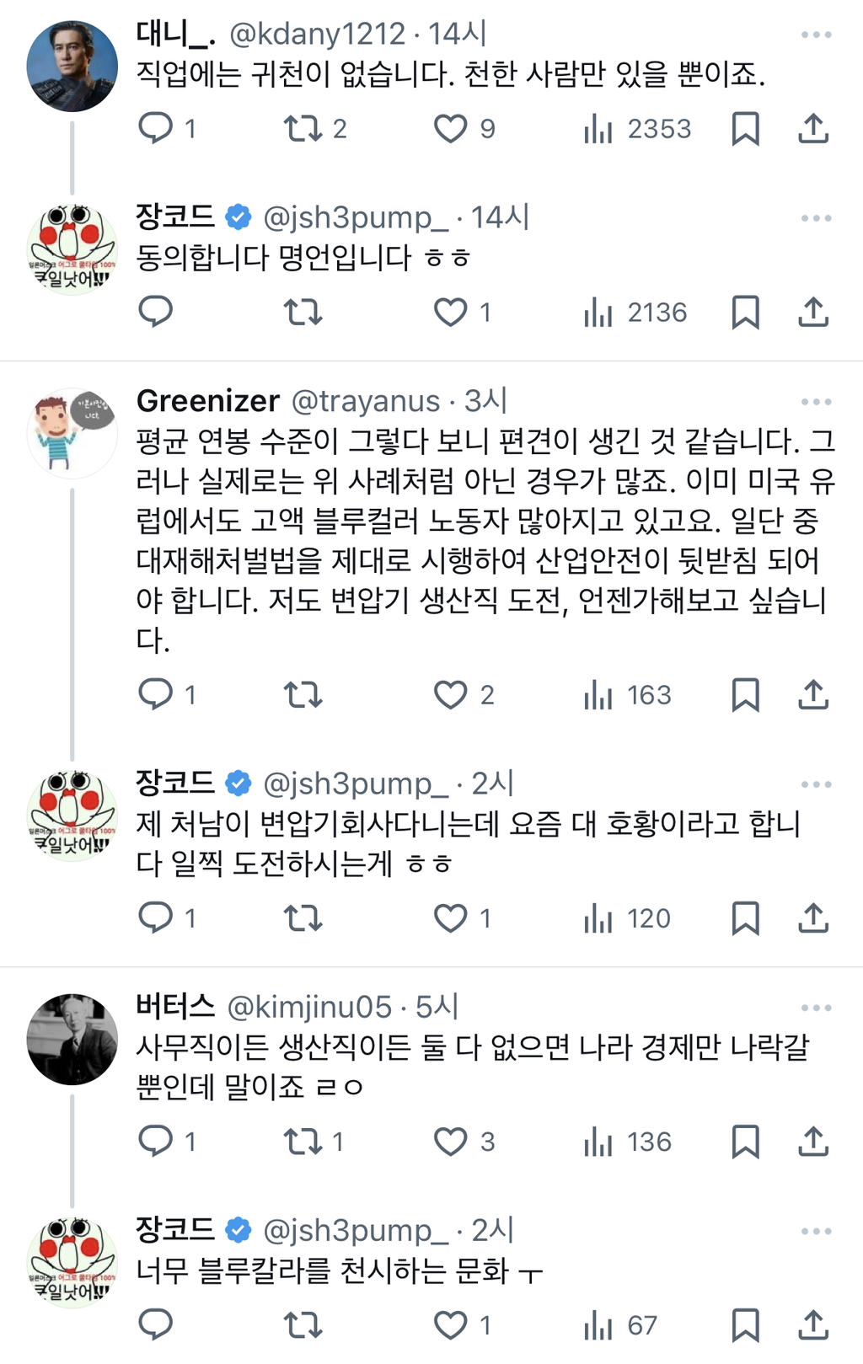Open the reply icon on Greenizer's tweet

point(157,695)
